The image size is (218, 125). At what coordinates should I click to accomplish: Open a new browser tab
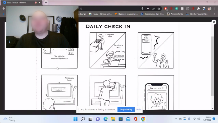(x=46, y=2)
